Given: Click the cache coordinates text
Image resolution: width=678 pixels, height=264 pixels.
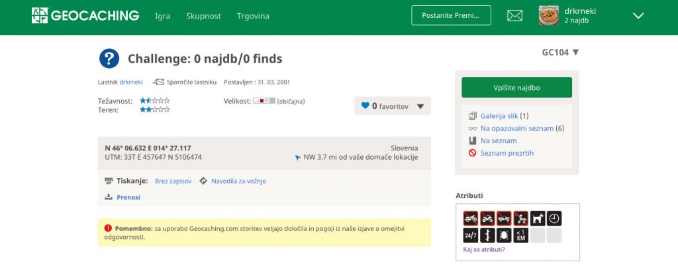Looking at the screenshot, I should coord(148,148).
